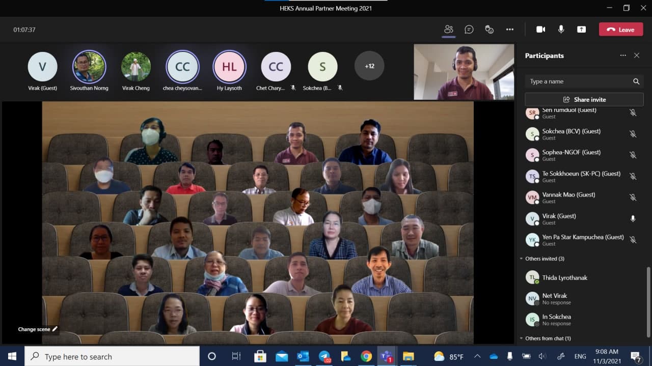The image size is (652, 366).
Task: Open the reactions and raise hand icon
Action: pyautogui.click(x=490, y=30)
